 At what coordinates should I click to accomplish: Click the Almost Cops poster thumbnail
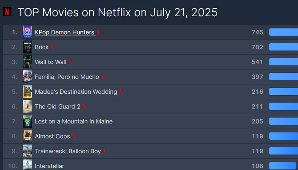(x=27, y=136)
